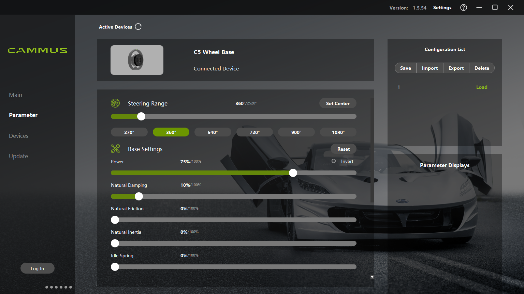Export the configuration
Screen dimensions: 524x294
click(456, 68)
